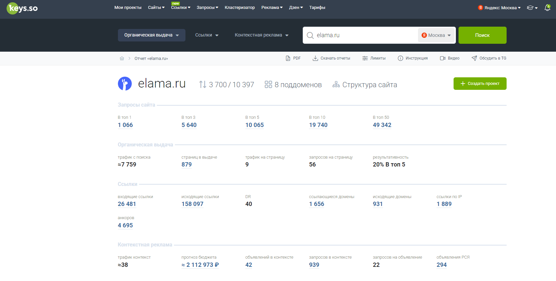Open анкоров value 4 695

125,225
